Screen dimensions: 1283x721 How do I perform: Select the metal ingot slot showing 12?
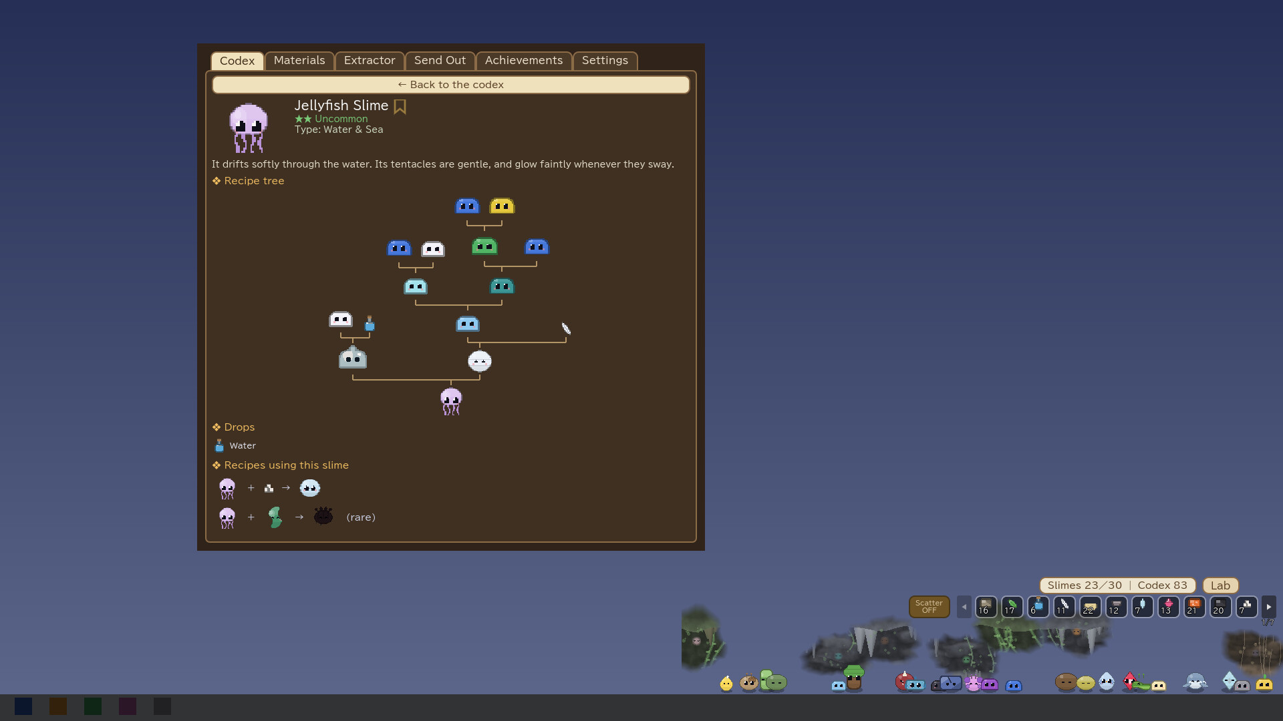point(1116,607)
